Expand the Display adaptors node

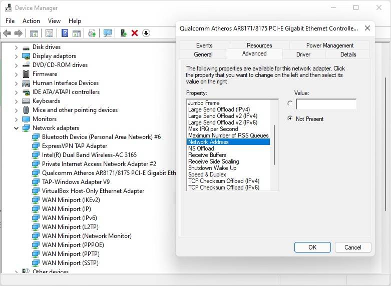click(x=16, y=56)
